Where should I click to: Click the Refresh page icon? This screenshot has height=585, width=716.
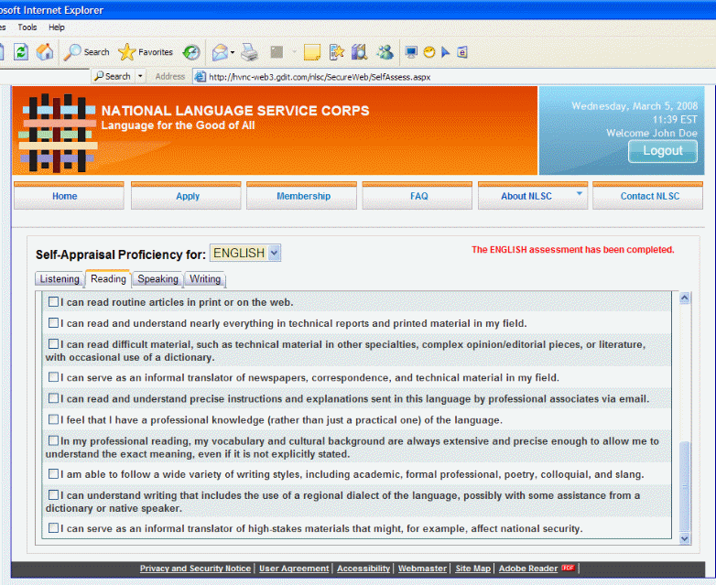(x=20, y=51)
